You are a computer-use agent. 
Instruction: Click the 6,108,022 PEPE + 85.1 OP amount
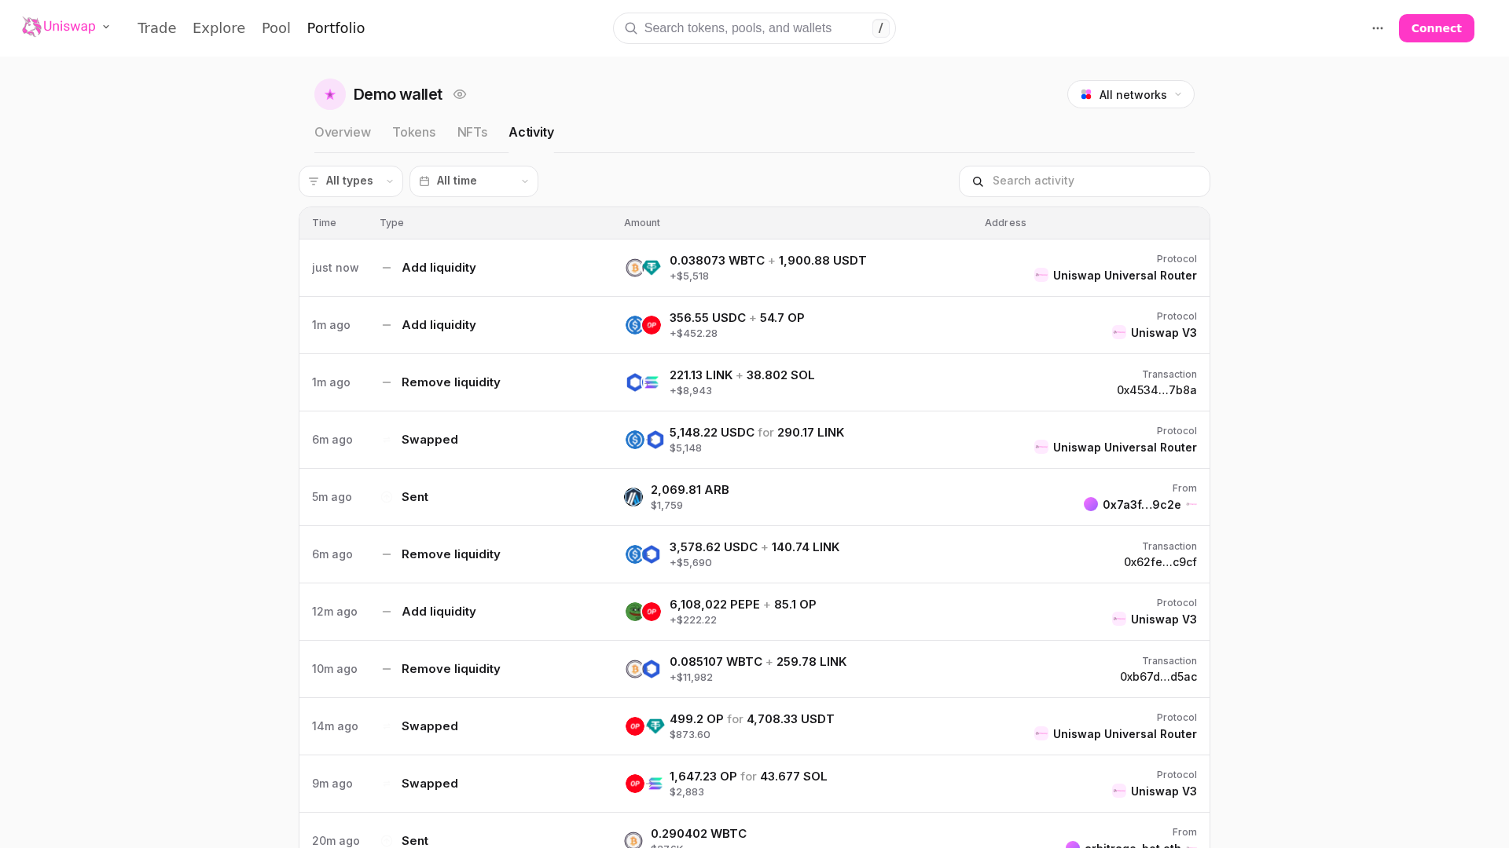743,605
